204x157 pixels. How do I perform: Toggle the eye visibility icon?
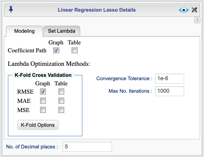tap(184, 10)
